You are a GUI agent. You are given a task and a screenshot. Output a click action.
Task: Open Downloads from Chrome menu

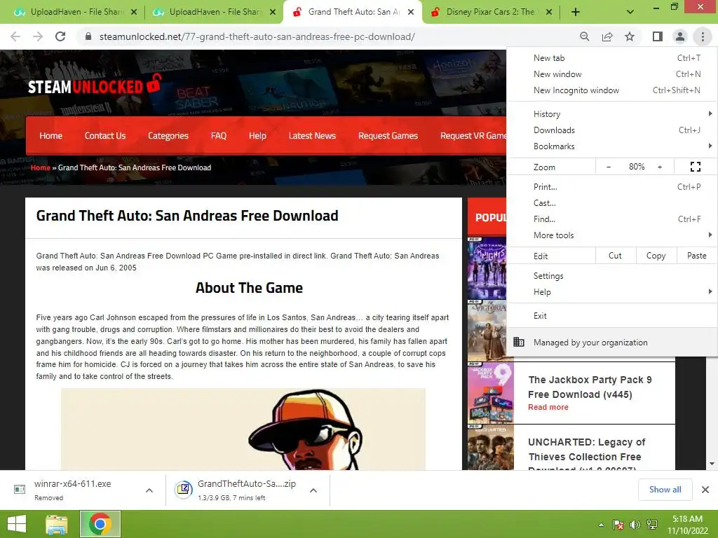click(x=611, y=130)
